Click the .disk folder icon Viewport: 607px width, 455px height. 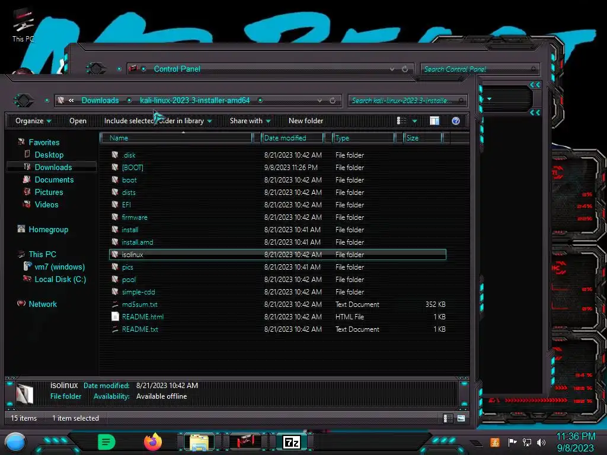[x=115, y=155]
